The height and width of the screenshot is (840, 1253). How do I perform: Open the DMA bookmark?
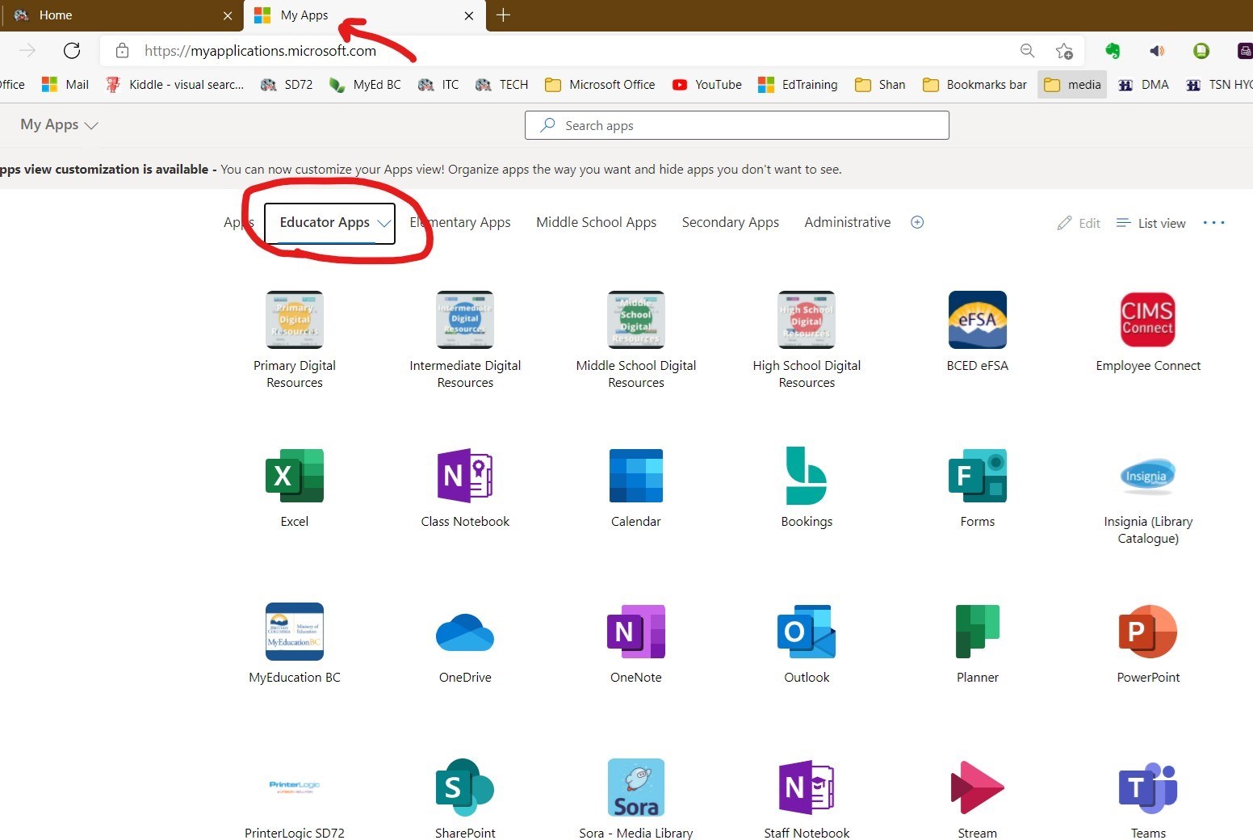[x=1143, y=84]
